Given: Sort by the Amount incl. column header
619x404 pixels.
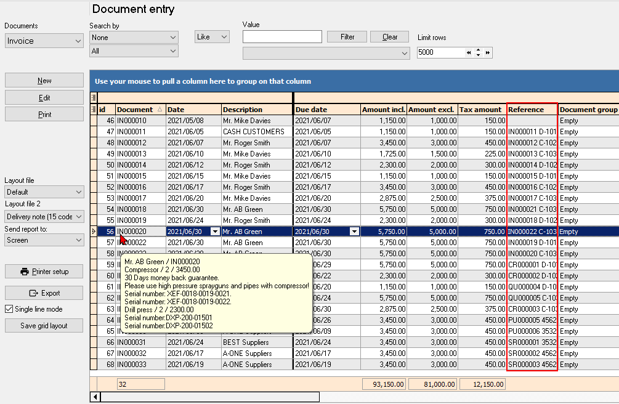Looking at the screenshot, I should [384, 110].
